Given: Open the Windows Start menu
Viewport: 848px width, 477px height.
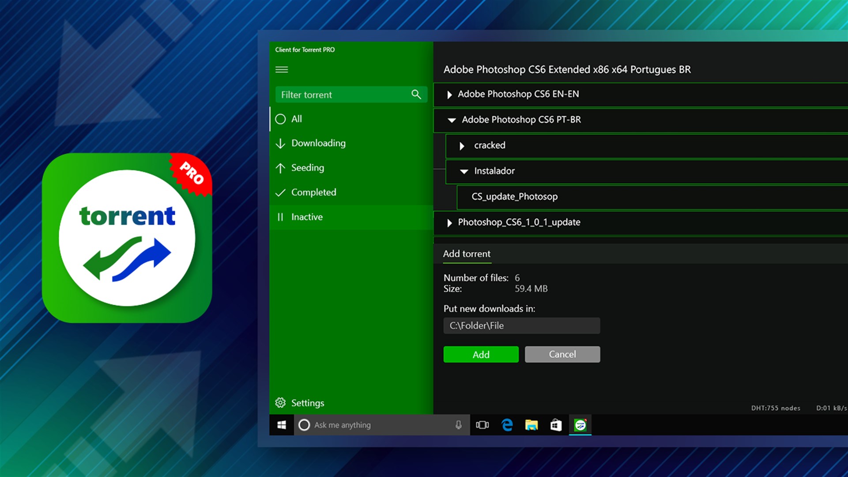Looking at the screenshot, I should coord(282,425).
